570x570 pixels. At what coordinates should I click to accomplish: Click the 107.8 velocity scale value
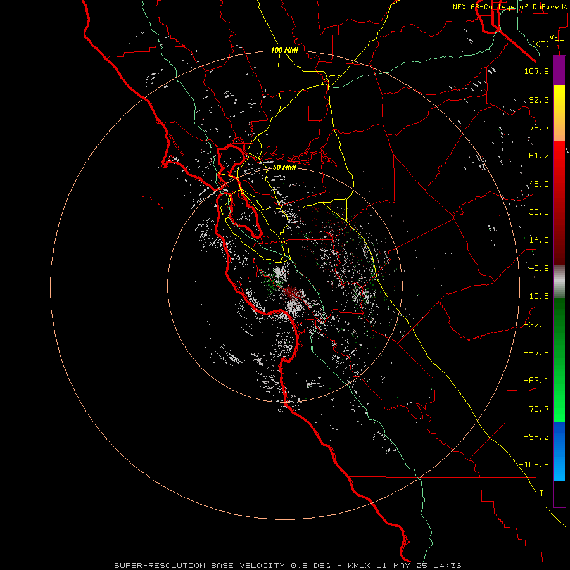536,71
